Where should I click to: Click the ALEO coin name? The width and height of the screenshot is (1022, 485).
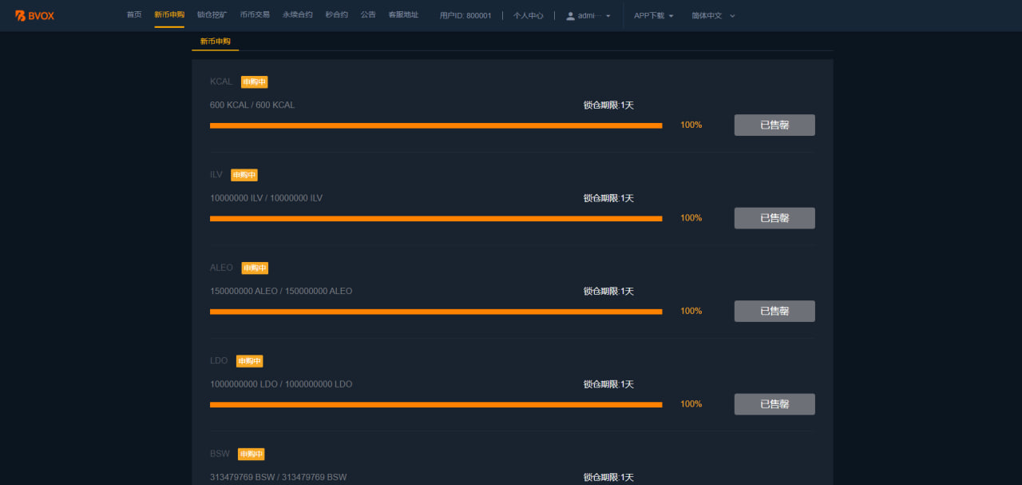coord(222,268)
